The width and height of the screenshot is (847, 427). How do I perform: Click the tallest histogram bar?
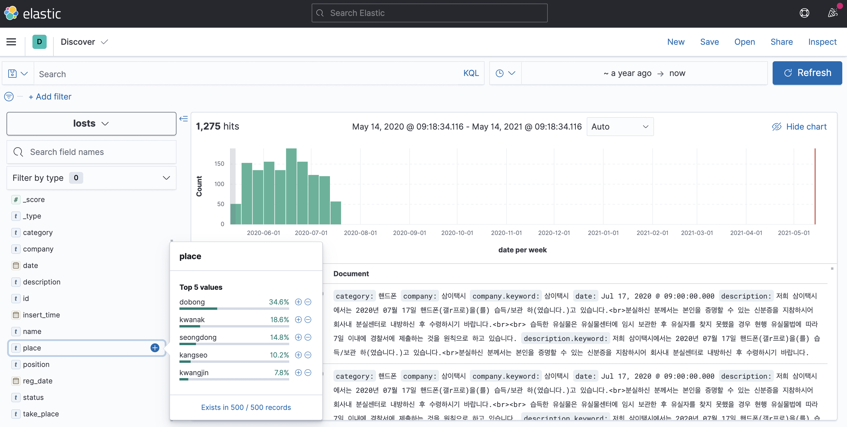(291, 186)
